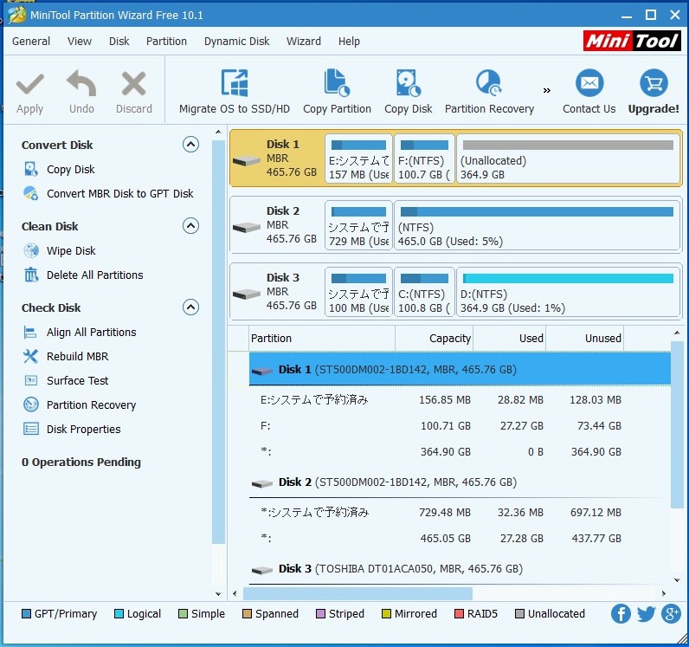The height and width of the screenshot is (647, 689).
Task: Select 465.0 GB NTFS block on Disk 2
Action: coord(537,225)
